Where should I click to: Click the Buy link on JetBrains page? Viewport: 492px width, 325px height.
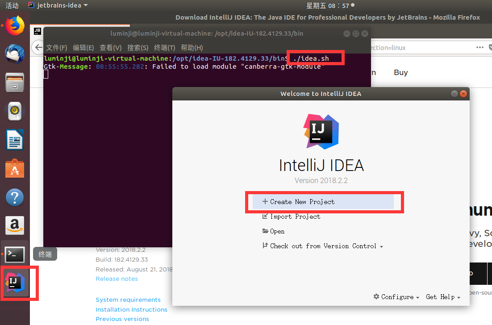point(400,72)
